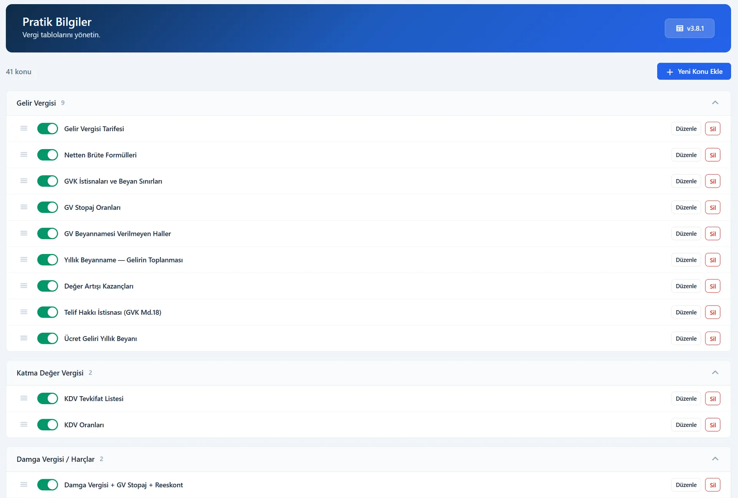Screen dimensions: 738x498
Task: Delete GVK İstisnaları ve Beyan Sınırları
Action: tap(713, 181)
